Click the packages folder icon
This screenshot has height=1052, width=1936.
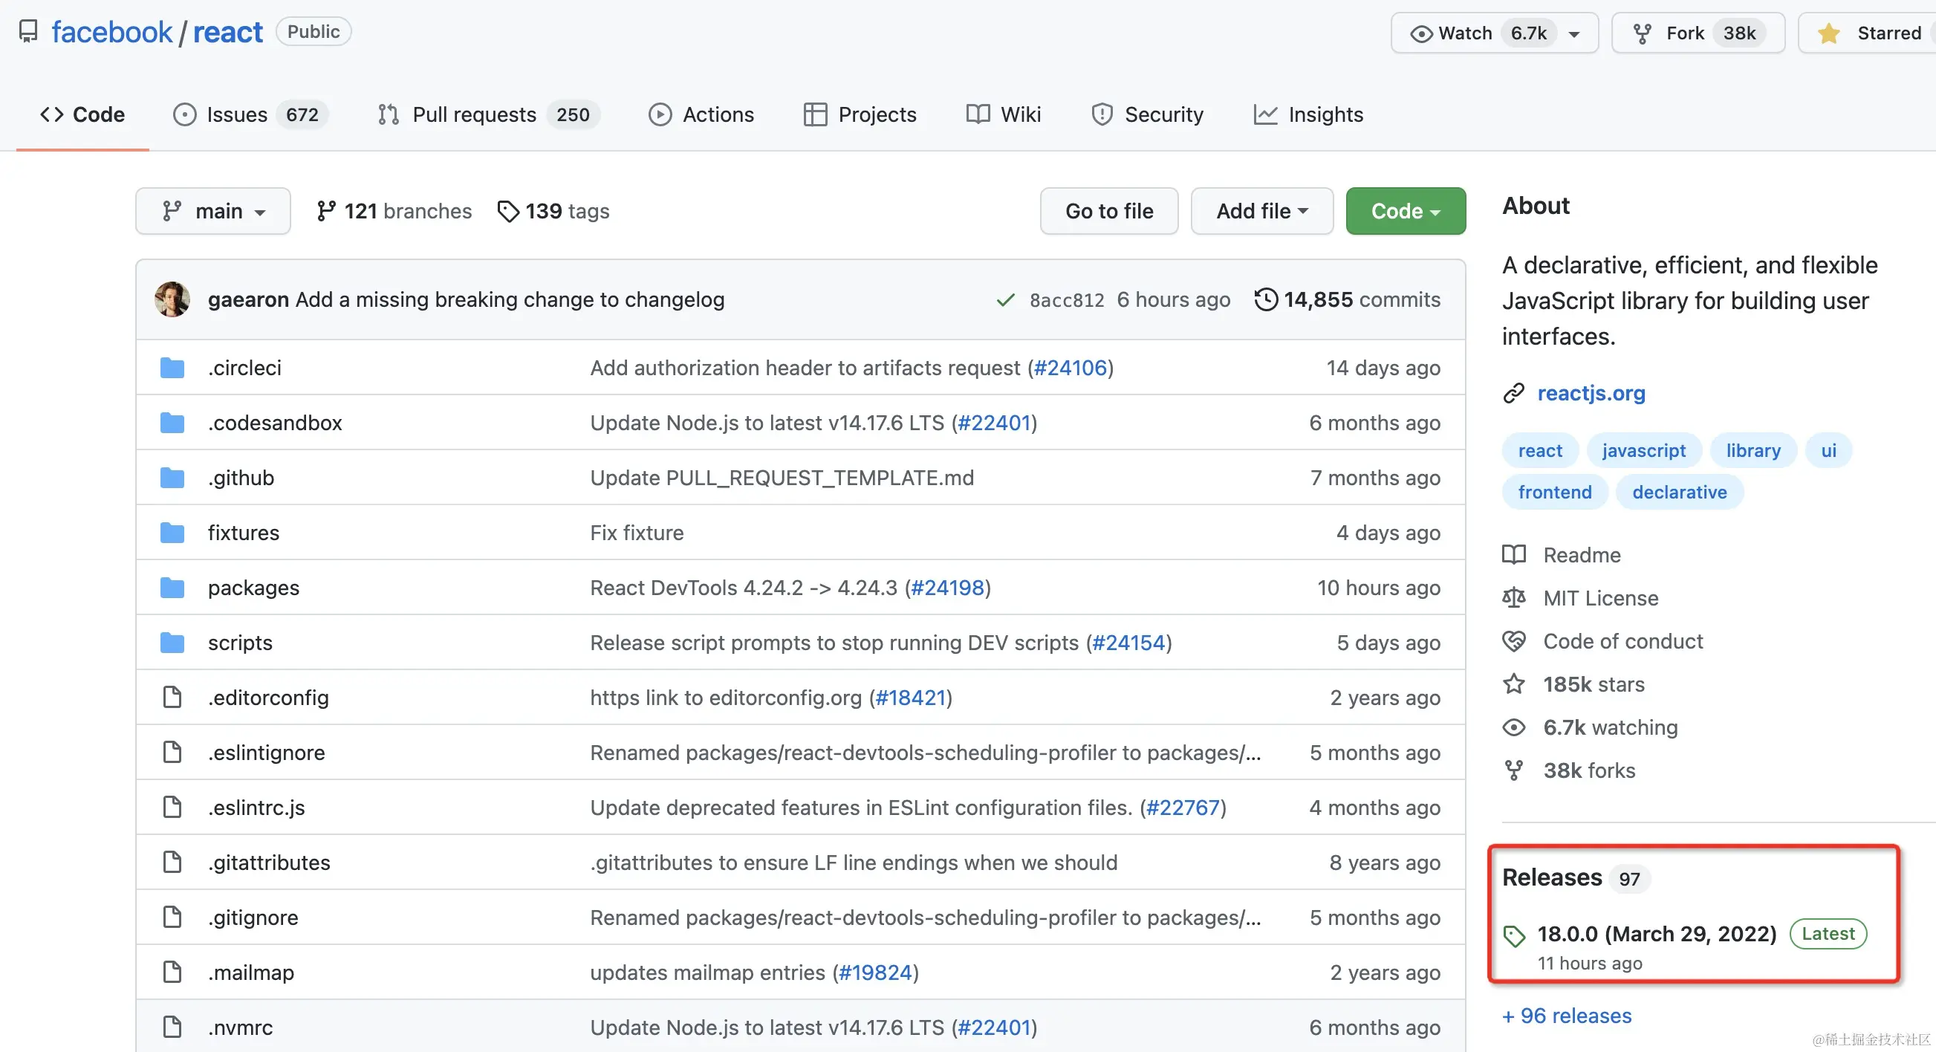pyautogui.click(x=172, y=588)
